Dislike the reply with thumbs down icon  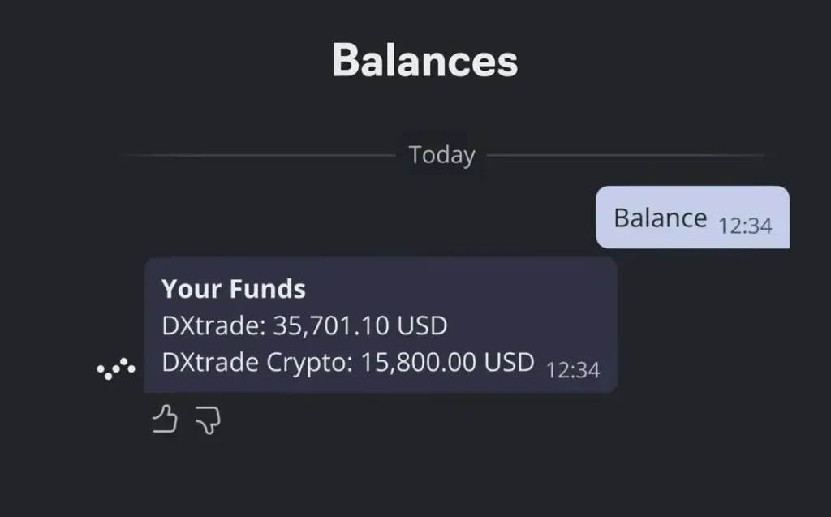coord(209,420)
